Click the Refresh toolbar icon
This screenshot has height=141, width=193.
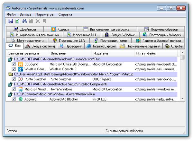point(17,21)
